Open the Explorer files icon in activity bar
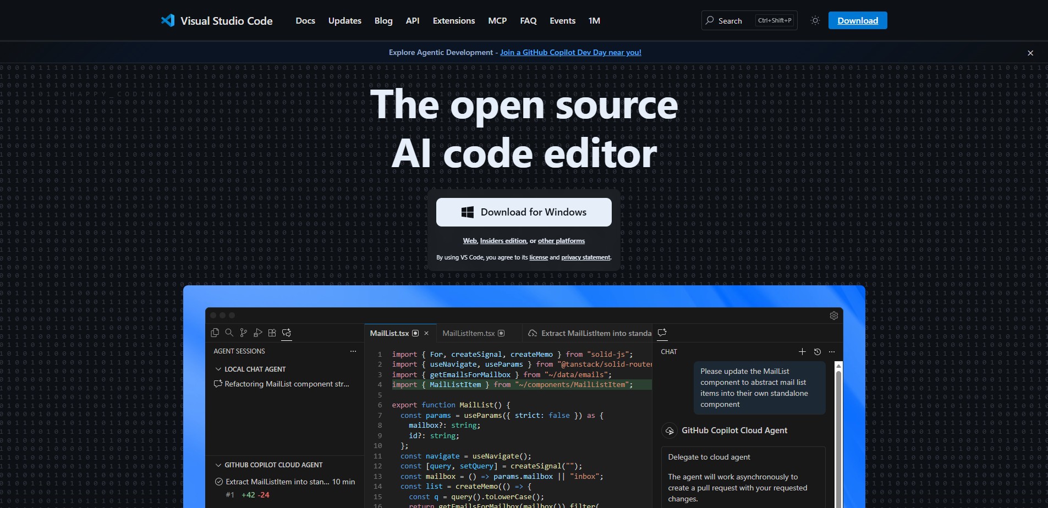Screen dimensions: 1048x508 pos(215,333)
